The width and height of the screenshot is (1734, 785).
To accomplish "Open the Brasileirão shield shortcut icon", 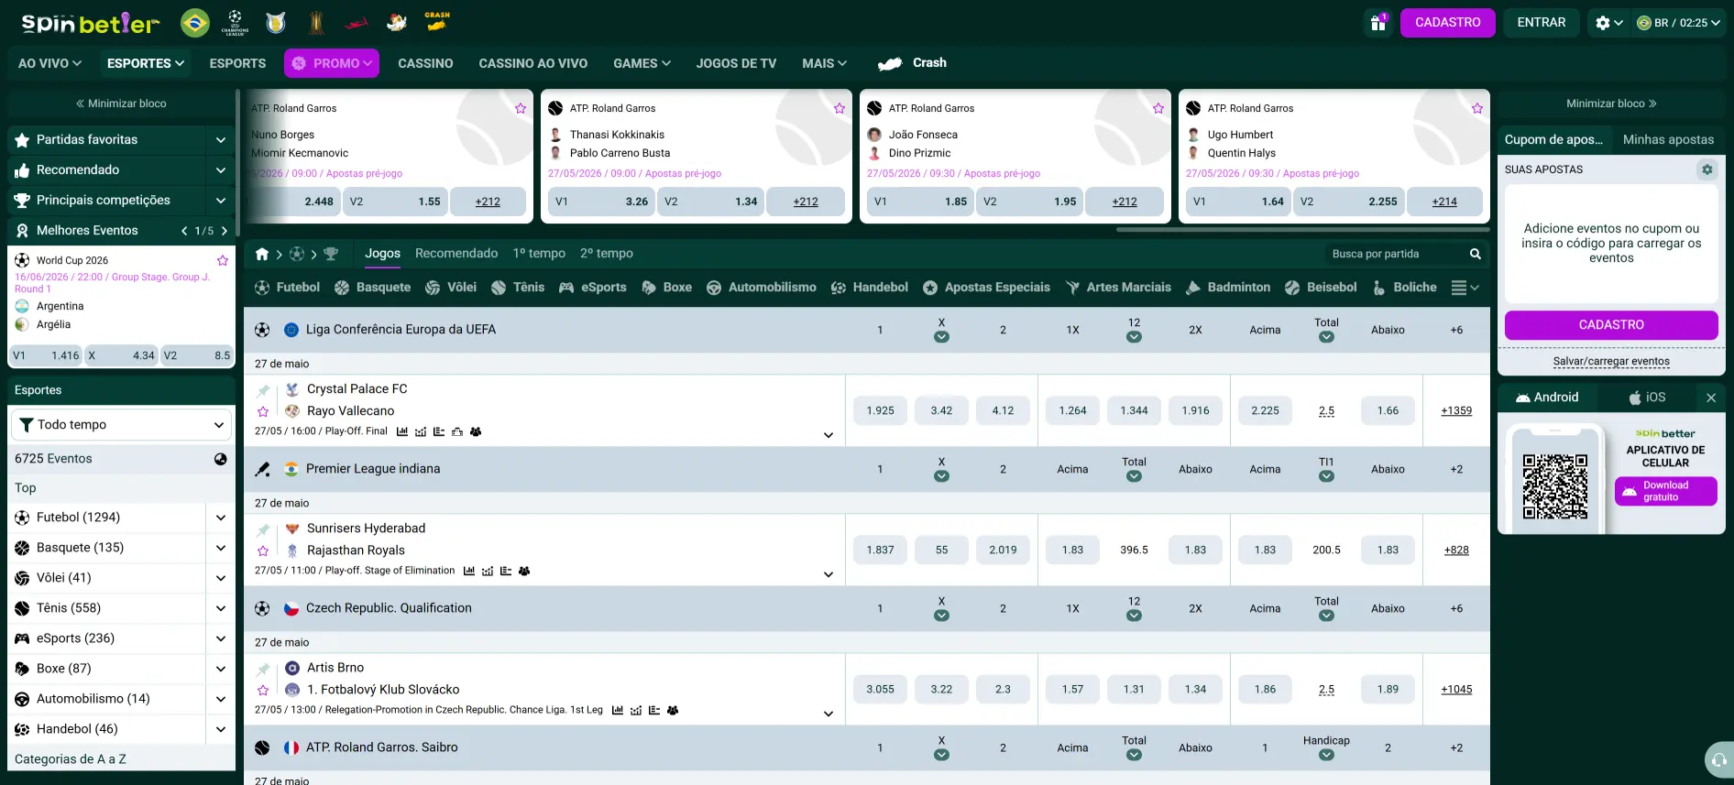I will [x=276, y=23].
